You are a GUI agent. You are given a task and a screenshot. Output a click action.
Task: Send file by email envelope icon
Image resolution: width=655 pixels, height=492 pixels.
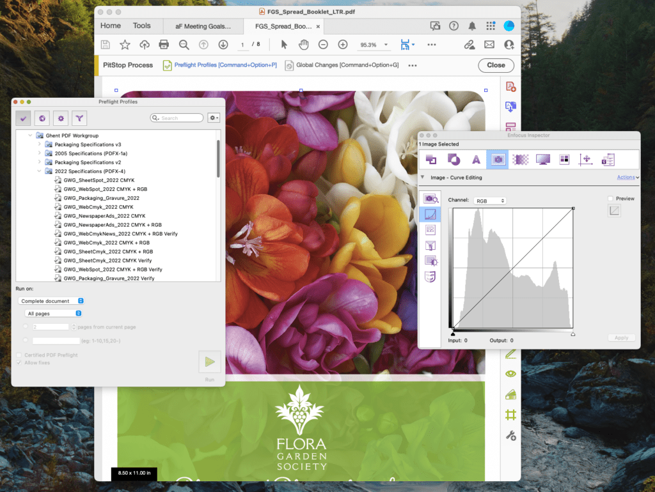click(x=489, y=44)
